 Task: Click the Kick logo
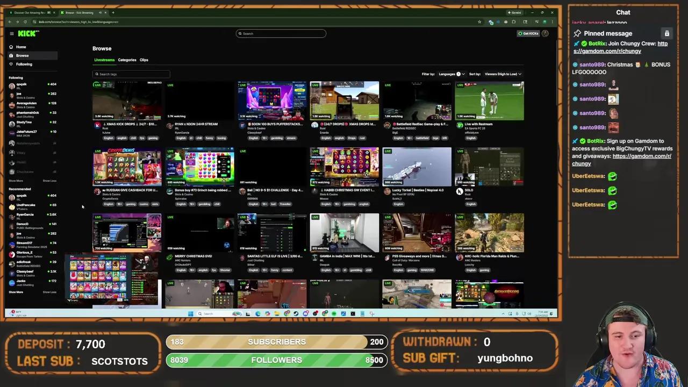click(x=27, y=33)
